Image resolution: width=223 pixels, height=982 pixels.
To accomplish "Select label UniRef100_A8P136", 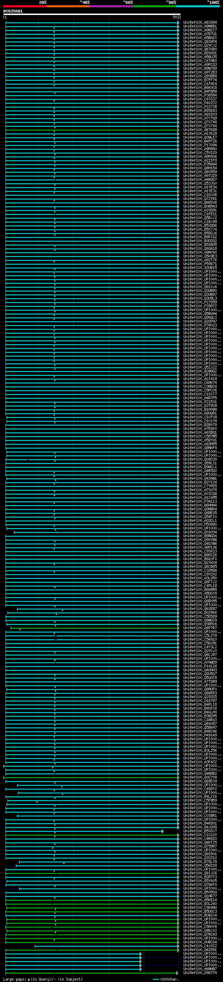I will (200, 547).
